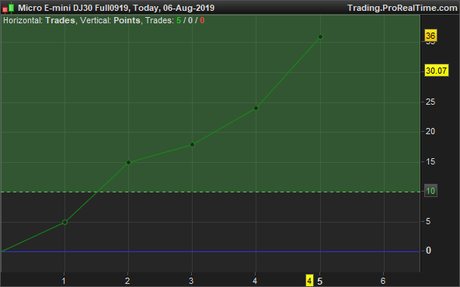Click the 25 label on the vertical axis
The image size is (460, 287).
click(x=430, y=102)
